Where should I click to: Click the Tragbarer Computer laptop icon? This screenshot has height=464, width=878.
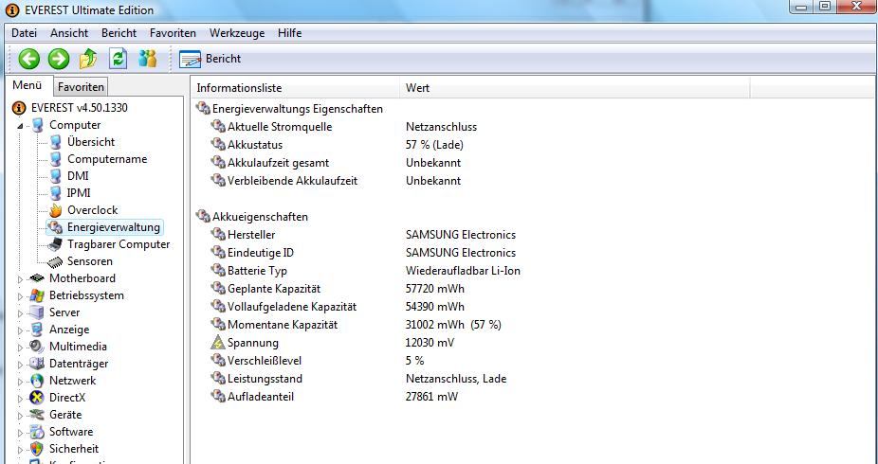click(55, 244)
